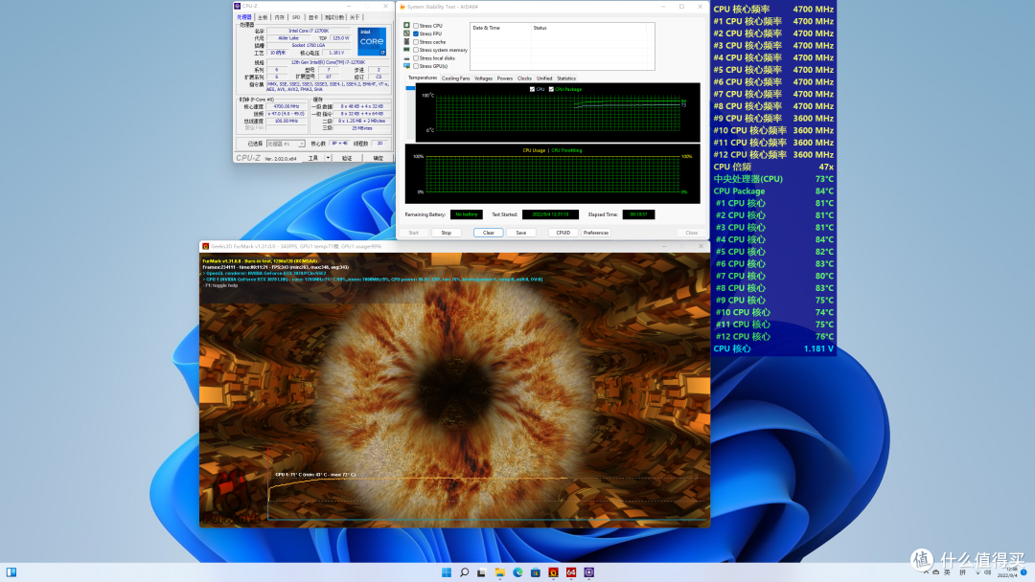Open the CPU-Z 内存 tab

[x=280, y=17]
